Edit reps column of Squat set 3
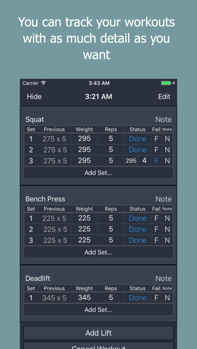The height and width of the screenshot is (349, 197). pyautogui.click(x=111, y=160)
